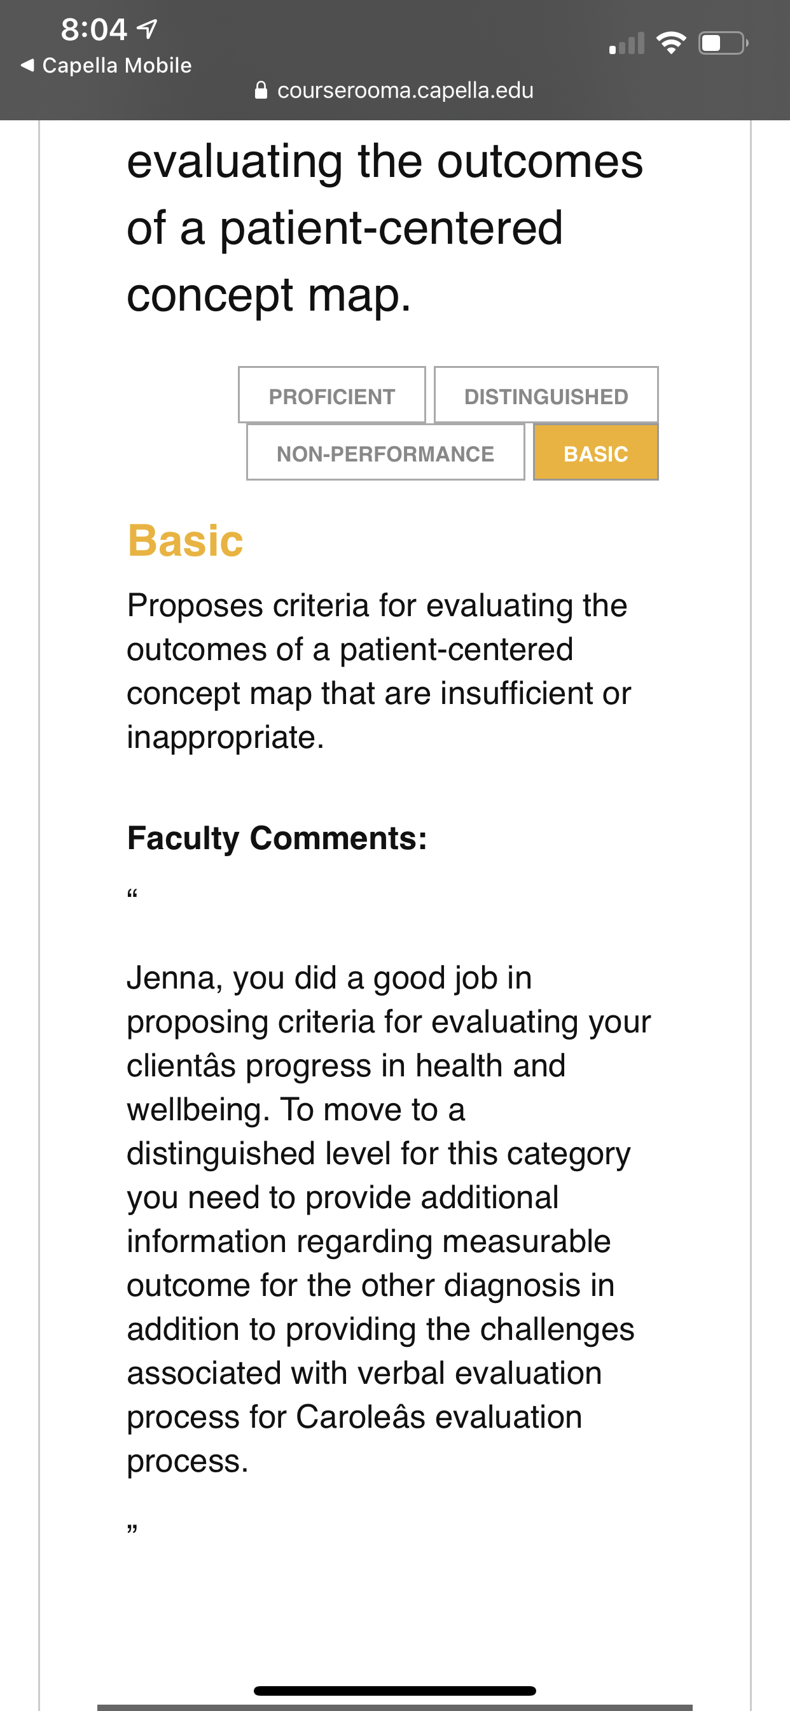Tap the battery indicator icon
This screenshot has width=790, height=1711.
(724, 43)
